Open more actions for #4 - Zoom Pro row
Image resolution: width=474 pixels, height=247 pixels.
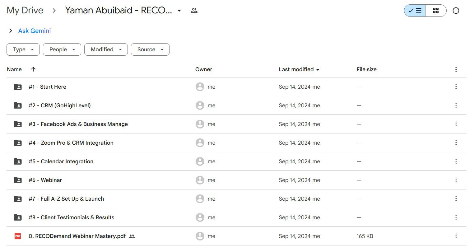tap(456, 143)
